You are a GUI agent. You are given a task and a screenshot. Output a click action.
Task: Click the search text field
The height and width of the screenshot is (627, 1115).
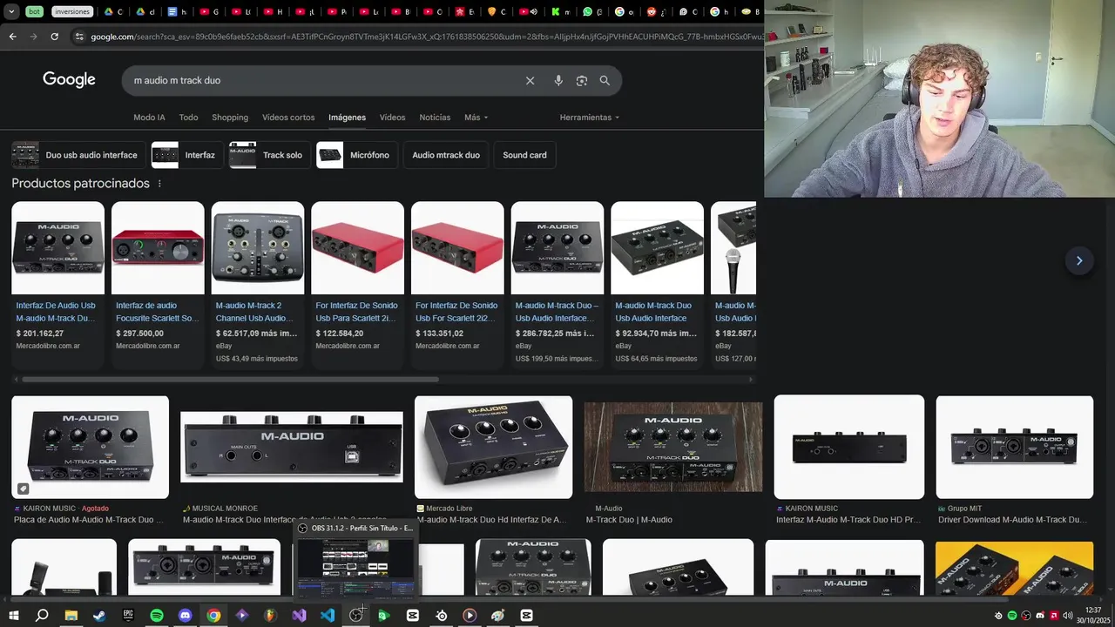tap(322, 80)
